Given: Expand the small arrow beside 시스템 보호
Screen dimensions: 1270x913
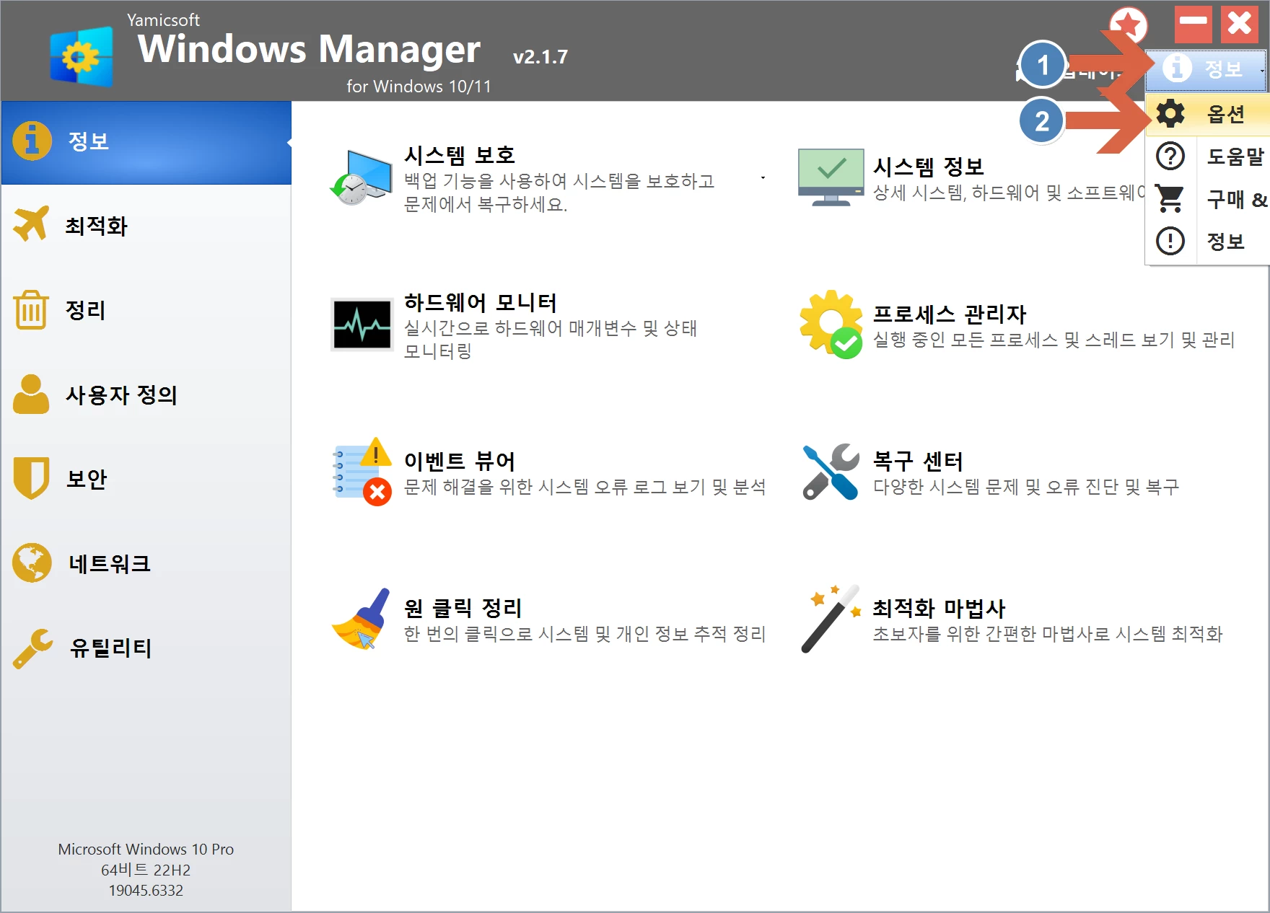Looking at the screenshot, I should (763, 178).
